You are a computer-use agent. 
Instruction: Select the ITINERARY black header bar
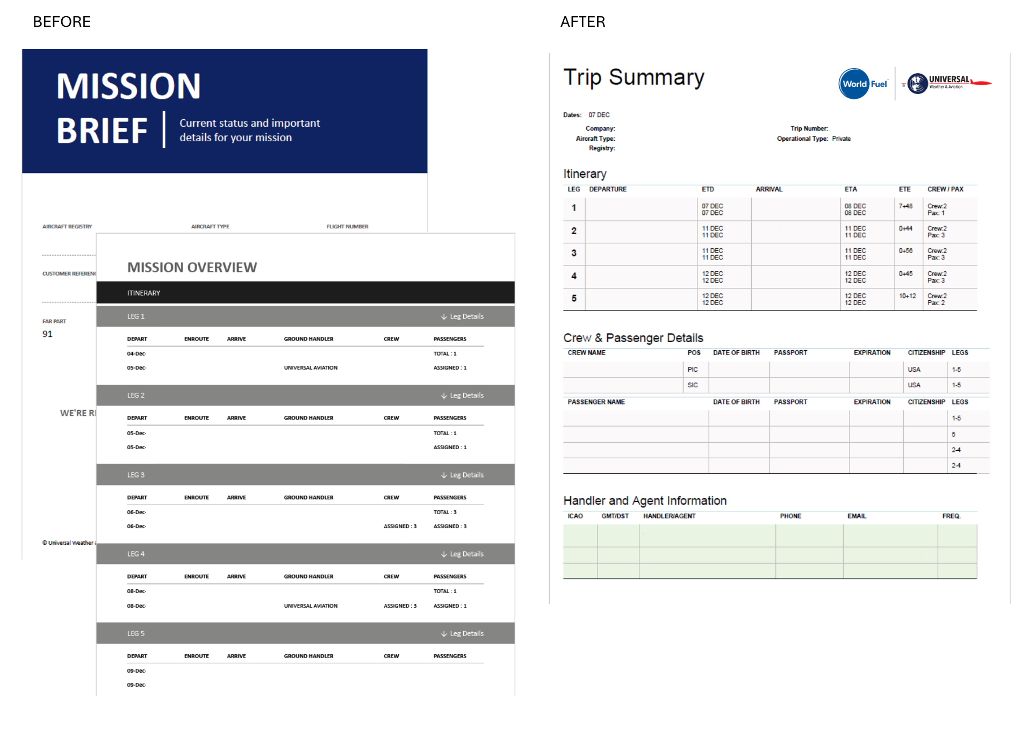305,293
